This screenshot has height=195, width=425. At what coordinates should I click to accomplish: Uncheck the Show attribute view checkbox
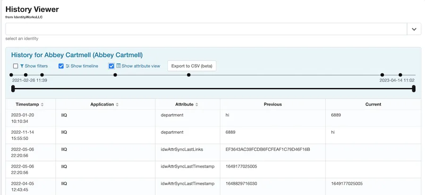click(x=111, y=66)
